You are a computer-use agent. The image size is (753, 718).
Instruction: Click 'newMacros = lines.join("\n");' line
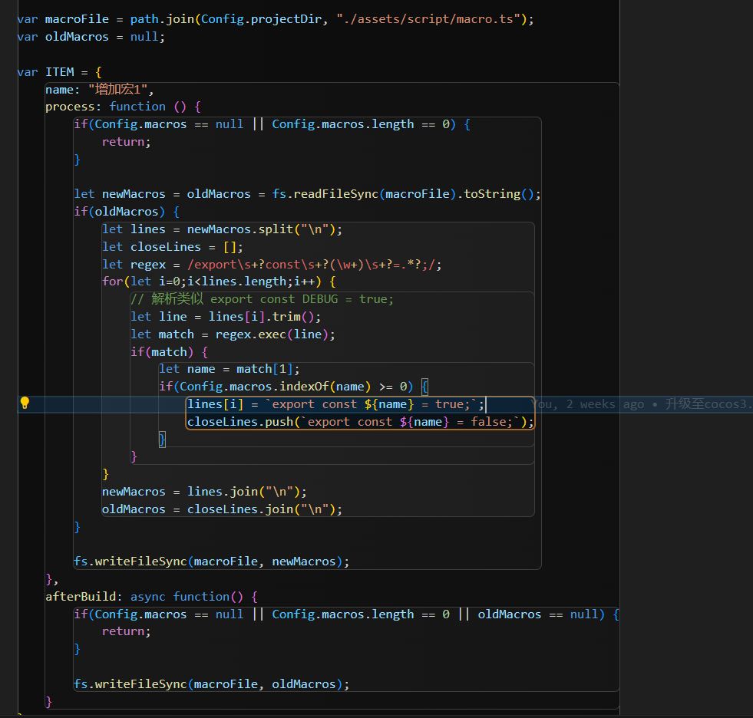click(x=204, y=492)
